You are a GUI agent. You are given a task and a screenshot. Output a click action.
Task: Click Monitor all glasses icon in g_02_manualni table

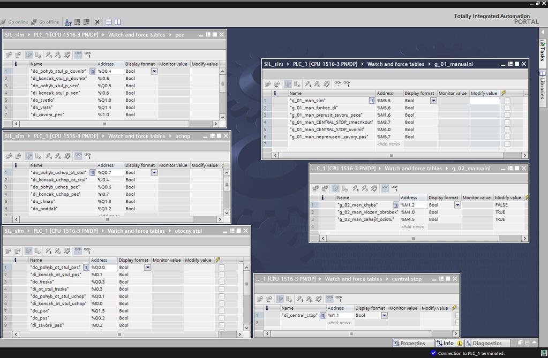tap(385, 188)
